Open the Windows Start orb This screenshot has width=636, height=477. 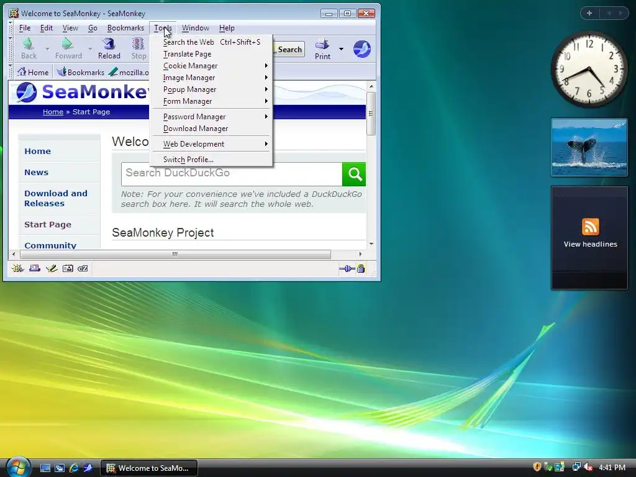pyautogui.click(x=18, y=467)
